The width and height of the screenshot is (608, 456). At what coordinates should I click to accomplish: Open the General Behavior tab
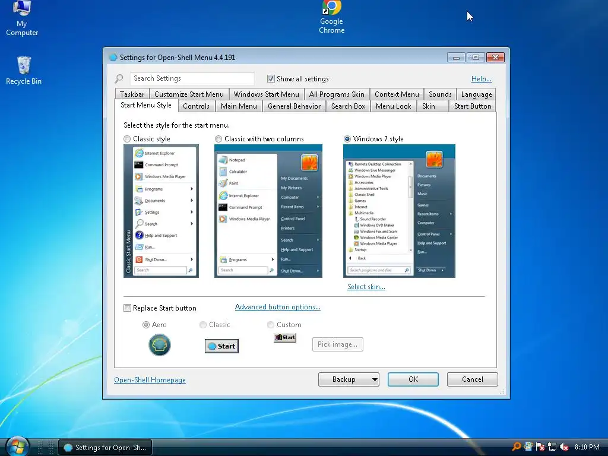click(x=294, y=106)
